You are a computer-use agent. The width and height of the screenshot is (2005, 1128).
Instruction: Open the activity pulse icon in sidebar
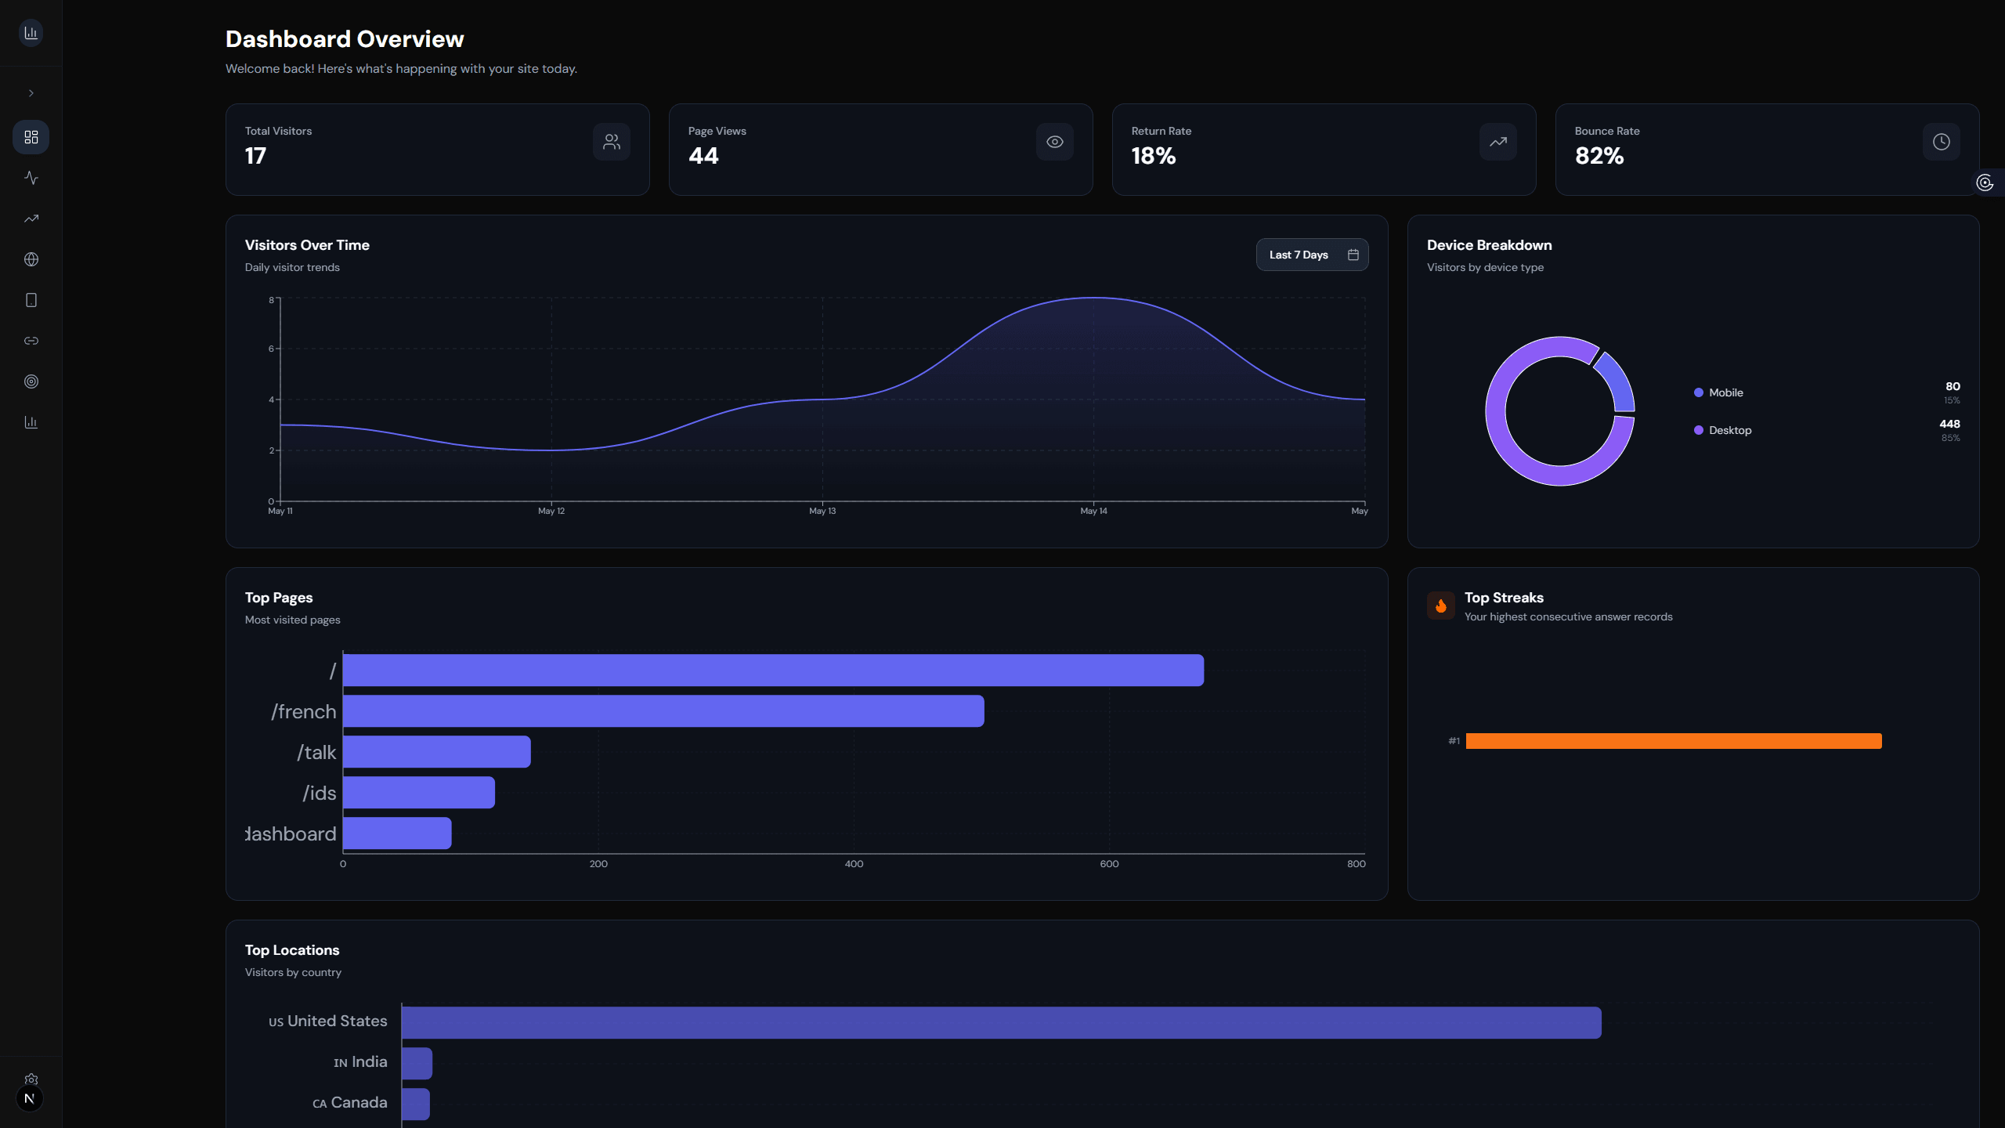pyautogui.click(x=31, y=178)
